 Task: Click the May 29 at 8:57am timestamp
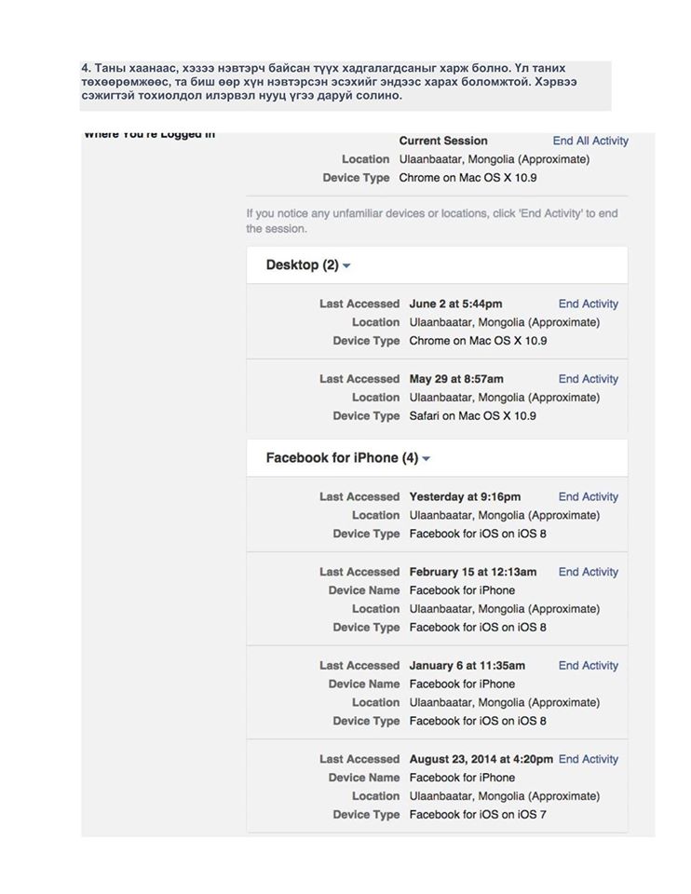click(x=456, y=379)
